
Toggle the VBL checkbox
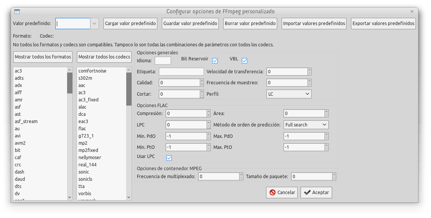[x=244, y=60]
